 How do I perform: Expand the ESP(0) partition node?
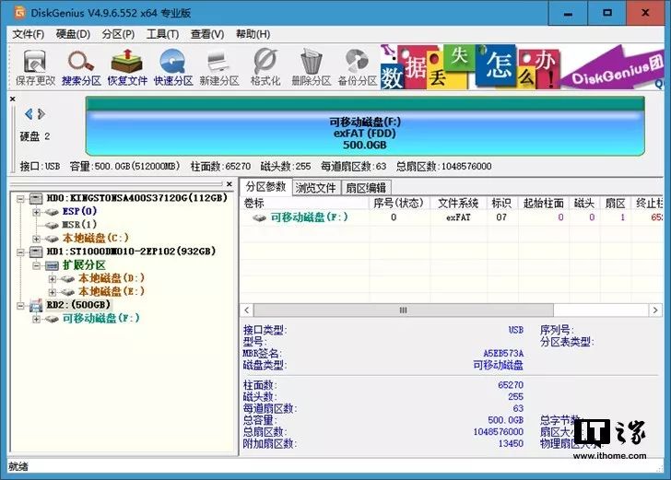click(38, 212)
